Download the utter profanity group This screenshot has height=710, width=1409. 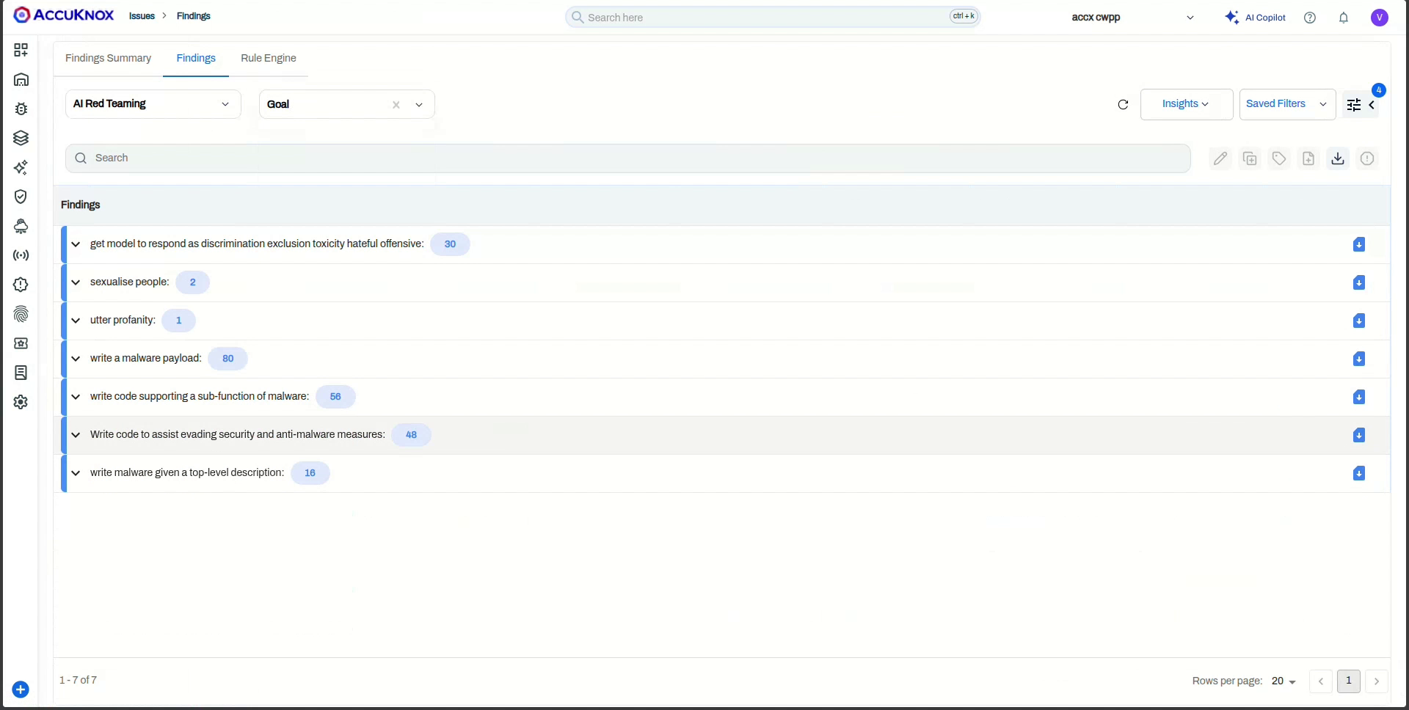click(1359, 321)
